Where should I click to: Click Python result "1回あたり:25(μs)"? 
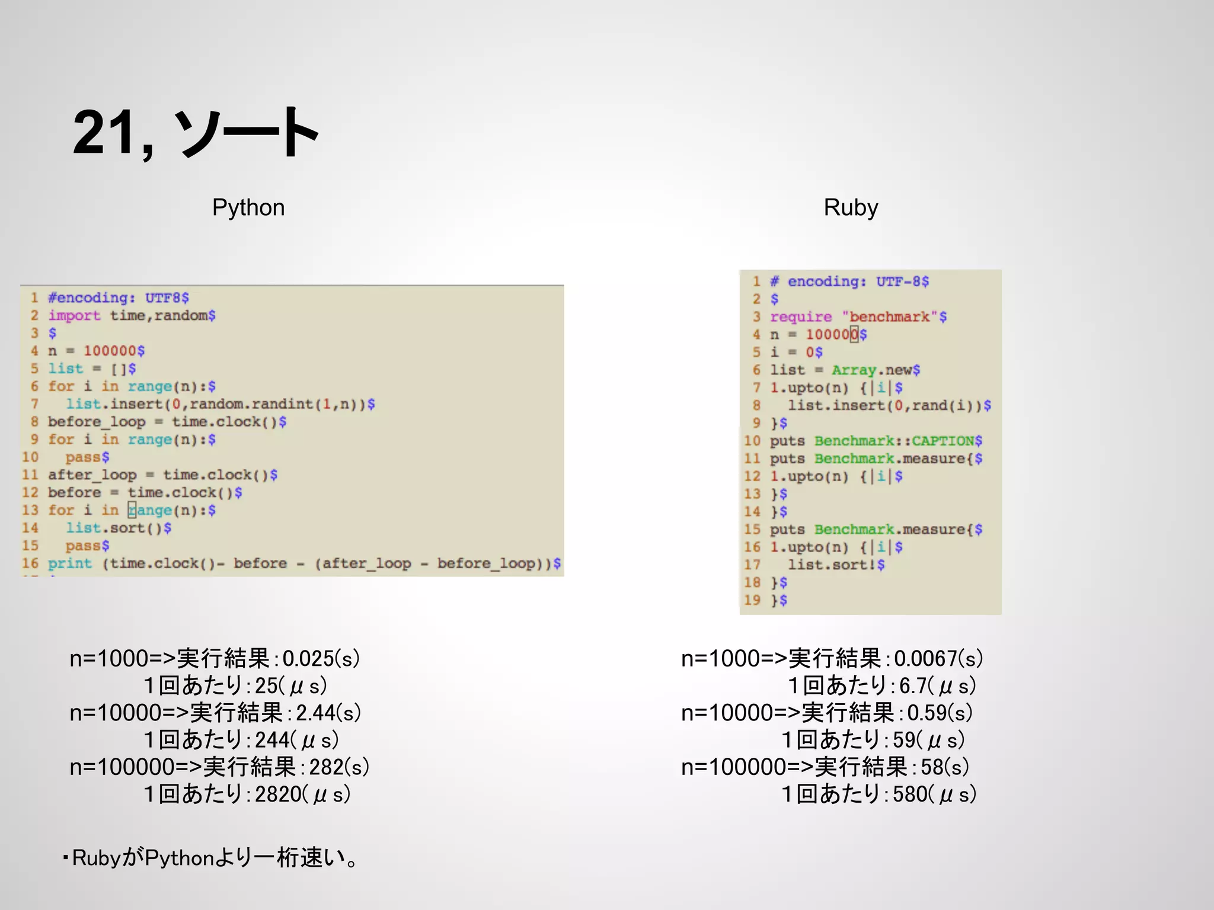point(235,686)
